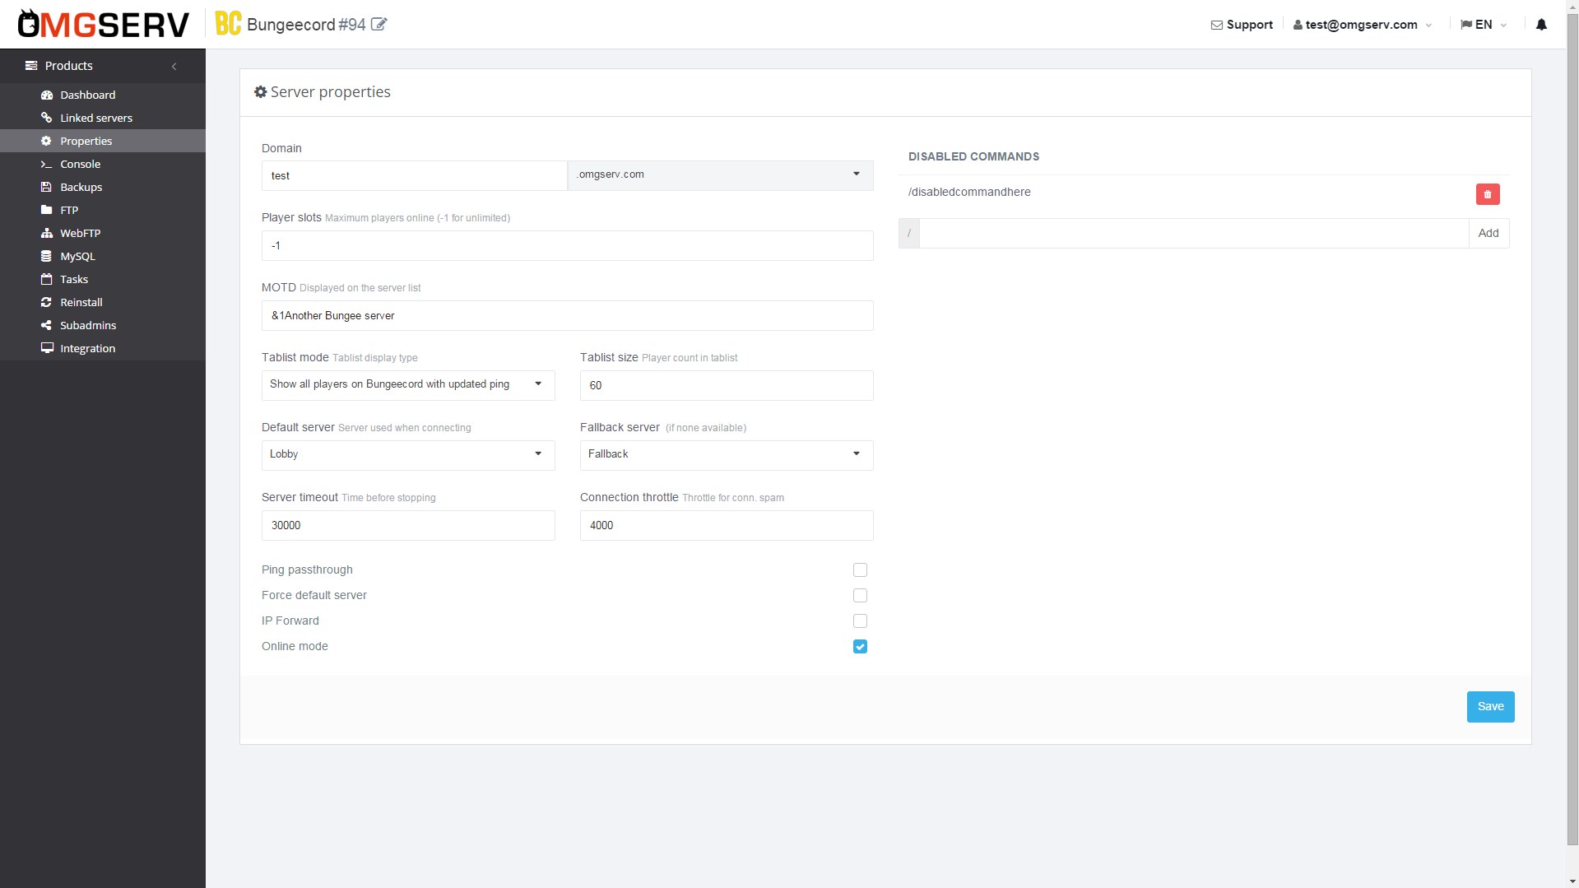Click the language flag icon
The image size is (1579, 888).
point(1465,25)
